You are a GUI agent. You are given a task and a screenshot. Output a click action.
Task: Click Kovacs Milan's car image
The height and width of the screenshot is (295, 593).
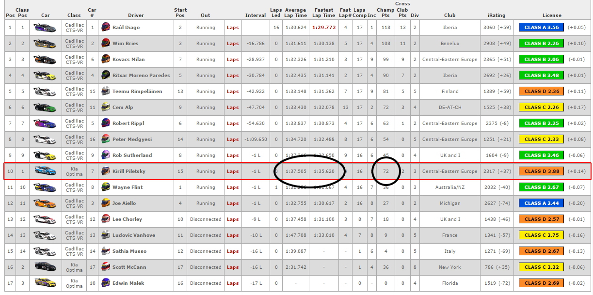[45, 60]
